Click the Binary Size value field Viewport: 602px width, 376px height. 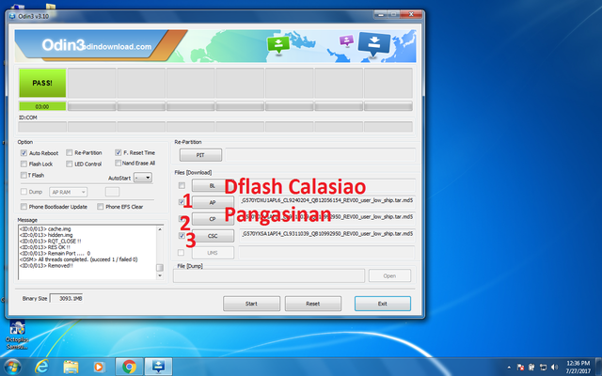click(x=67, y=298)
